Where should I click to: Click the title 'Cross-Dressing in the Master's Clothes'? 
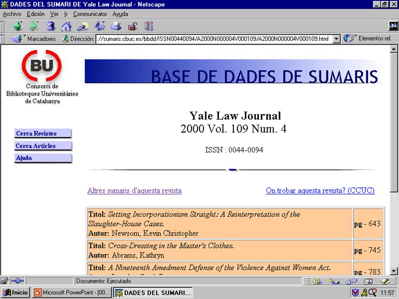171,245
